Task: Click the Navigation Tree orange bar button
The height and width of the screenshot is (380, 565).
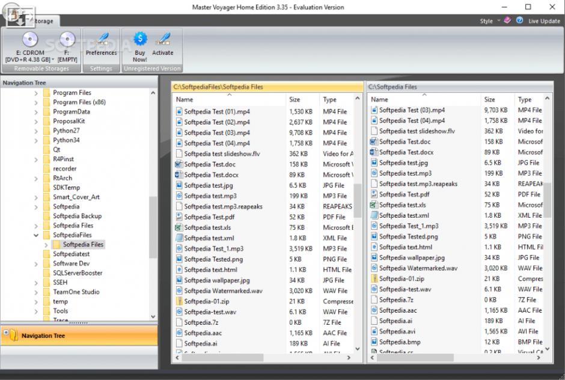Action: click(79, 336)
